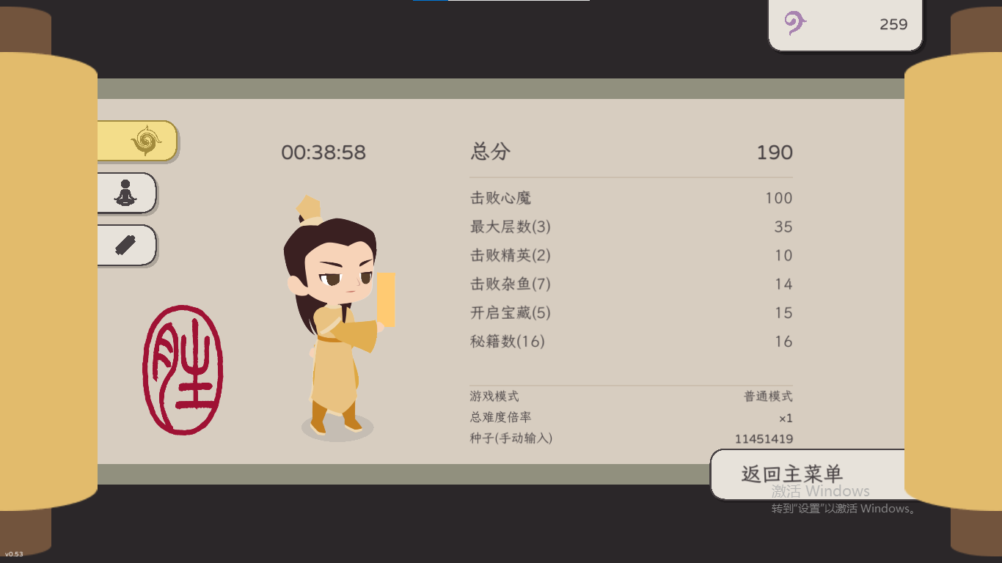Viewport: 1002px width, 563px height.
Task: Click the 总难度倍率 difficulty multiplier row
Action: coord(632,417)
